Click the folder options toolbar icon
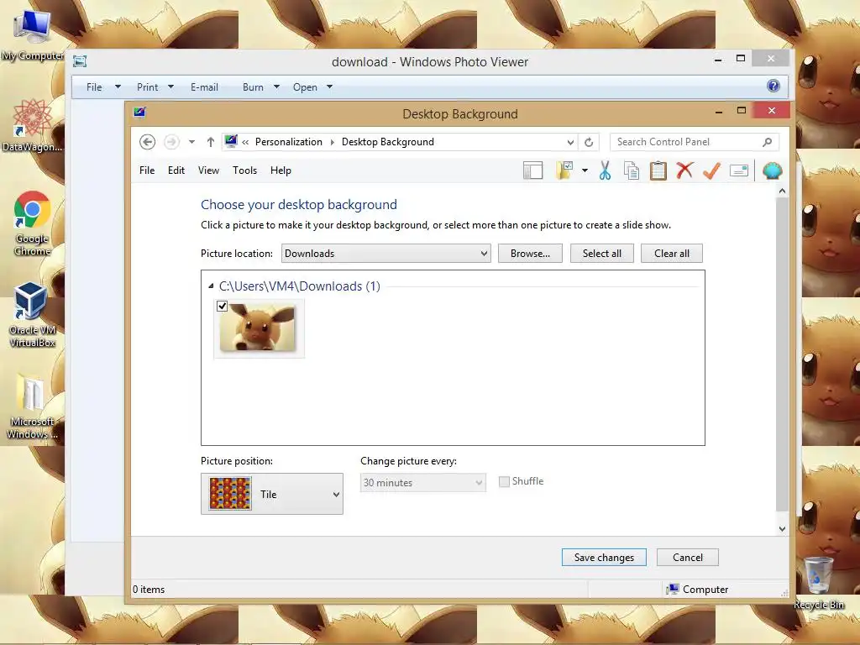Image resolution: width=860 pixels, height=645 pixels. (564, 170)
